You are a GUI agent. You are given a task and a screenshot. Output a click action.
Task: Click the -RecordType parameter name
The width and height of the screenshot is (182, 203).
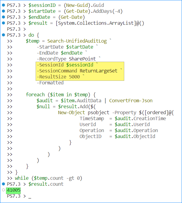pos(51,59)
